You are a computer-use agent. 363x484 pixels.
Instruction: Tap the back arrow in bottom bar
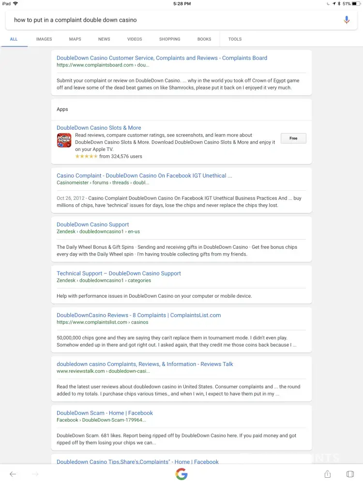click(x=13, y=474)
